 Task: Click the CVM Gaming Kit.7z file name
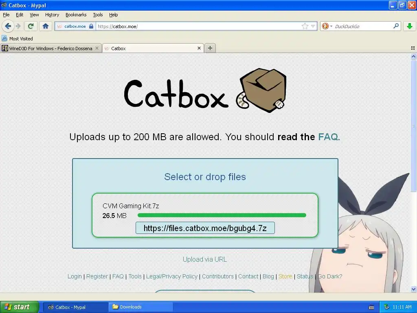131,206
